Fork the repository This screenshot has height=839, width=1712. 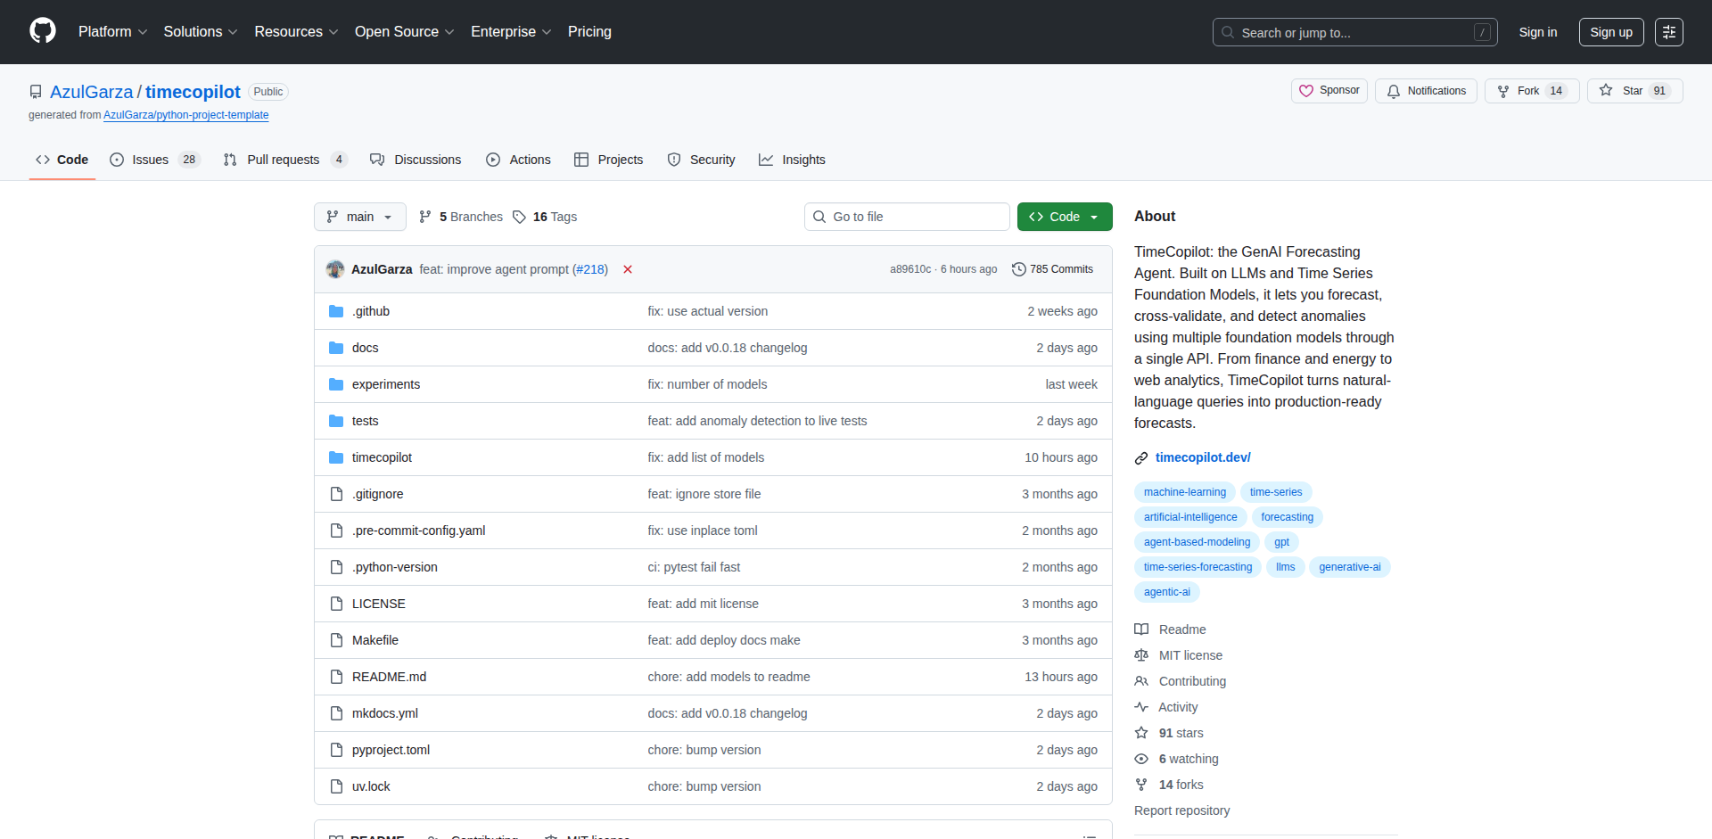[1531, 91]
